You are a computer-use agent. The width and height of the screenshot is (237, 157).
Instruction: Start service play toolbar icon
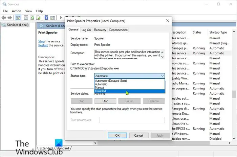(x=61, y=18)
